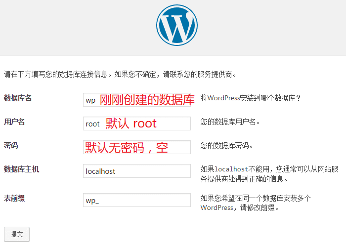Click the hint about localhost不能用
Viewport: 346px width, 246px height.
269,174
